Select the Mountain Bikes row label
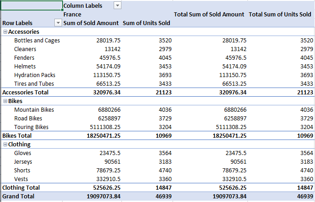Image resolution: width=315 pixels, height=202 pixels. [x=34, y=110]
